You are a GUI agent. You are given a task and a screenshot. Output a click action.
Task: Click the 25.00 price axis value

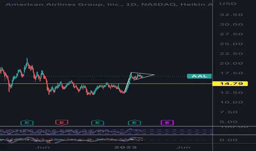click(231, 44)
